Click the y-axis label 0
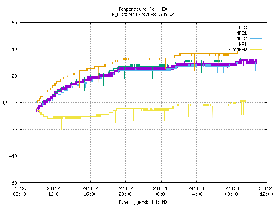The width and height of the screenshot is (275, 206). click(x=16, y=103)
